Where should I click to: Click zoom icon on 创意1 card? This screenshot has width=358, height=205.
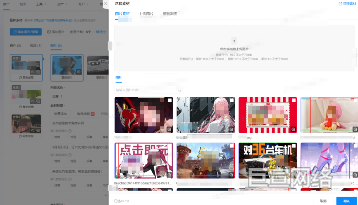[x=38, y=72]
